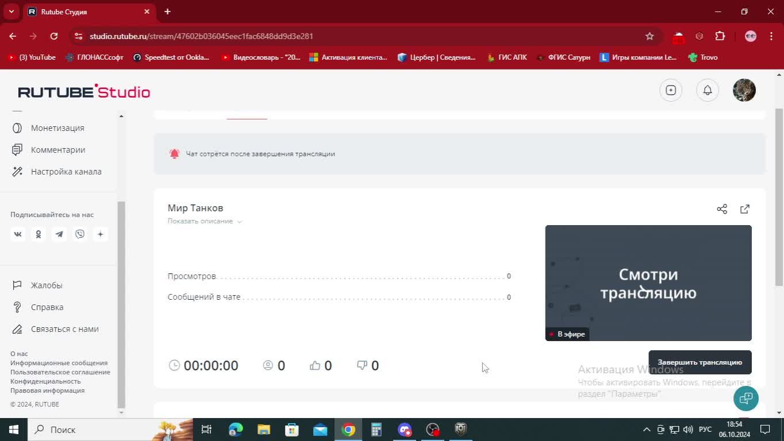784x441 pixels.
Task: Open the Speedtest от Ookla bookmark
Action: (171, 57)
